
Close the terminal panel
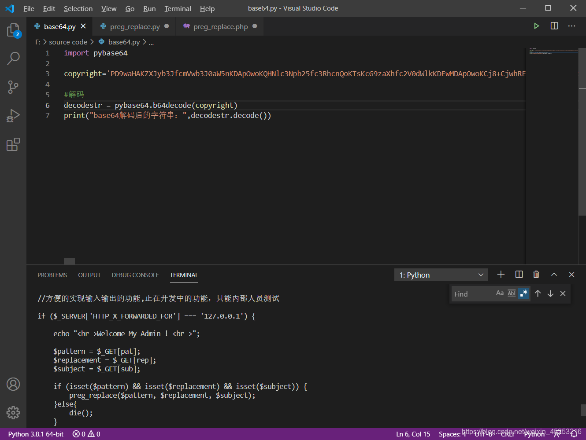tap(571, 275)
